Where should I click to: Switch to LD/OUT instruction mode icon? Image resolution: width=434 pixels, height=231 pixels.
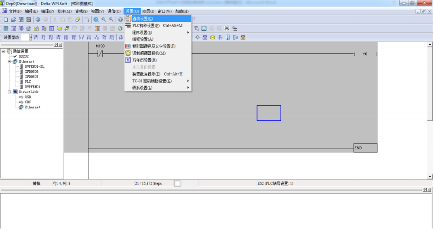tap(6, 29)
